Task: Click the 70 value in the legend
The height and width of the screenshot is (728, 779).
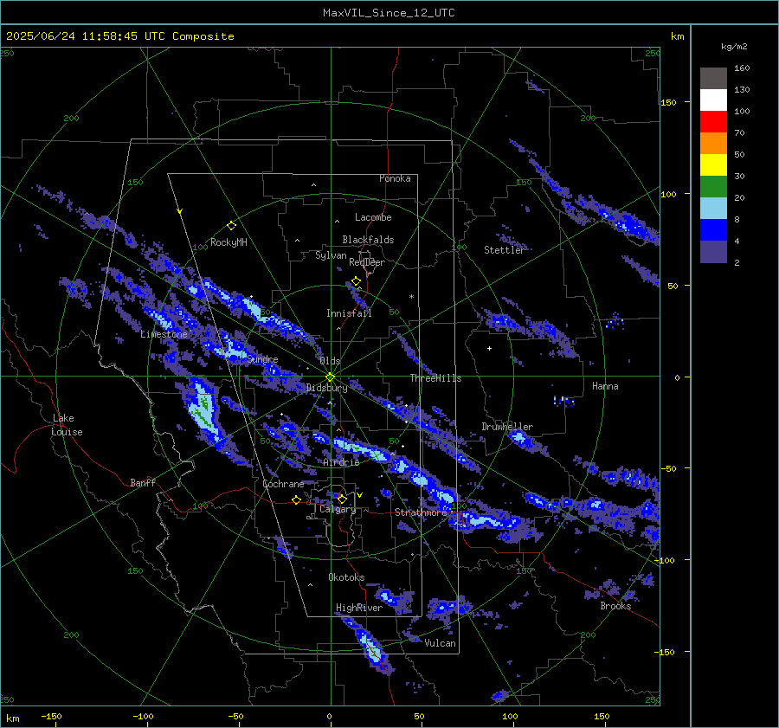Action: 739,132
